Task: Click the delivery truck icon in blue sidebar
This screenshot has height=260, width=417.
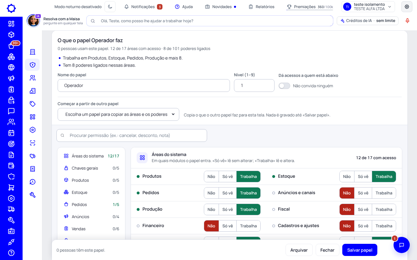Action: coord(11,209)
